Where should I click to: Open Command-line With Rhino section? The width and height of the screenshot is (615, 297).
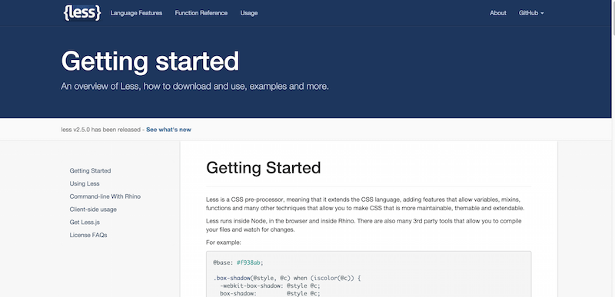click(x=105, y=196)
